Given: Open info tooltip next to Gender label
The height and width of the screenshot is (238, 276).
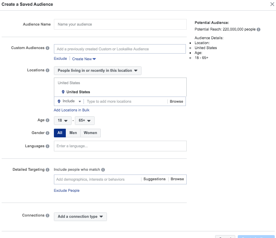Looking at the screenshot, I should coord(48,133).
